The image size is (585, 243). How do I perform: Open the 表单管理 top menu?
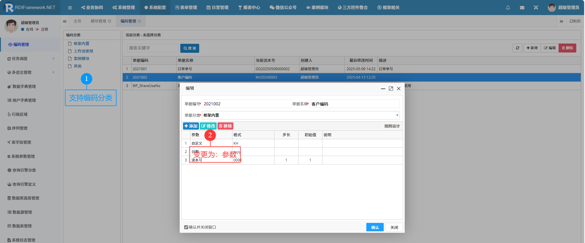pos(186,7)
